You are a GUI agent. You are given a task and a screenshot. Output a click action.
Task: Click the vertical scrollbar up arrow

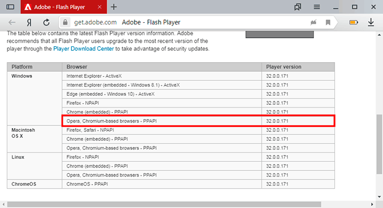(379, 35)
